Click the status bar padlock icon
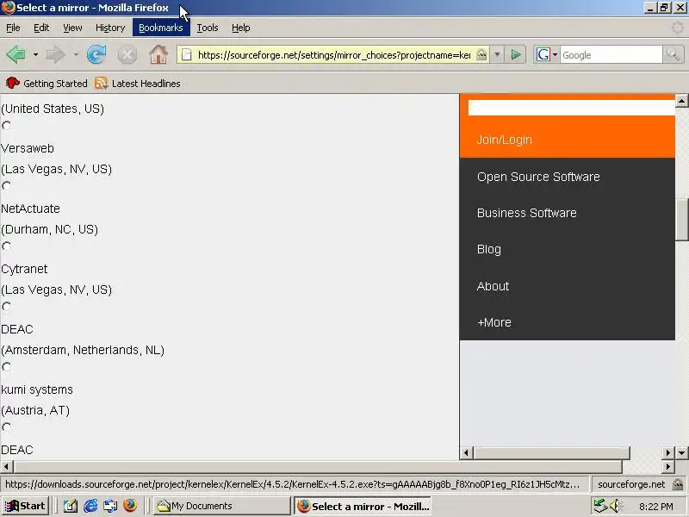Screen dimensions: 689x517 click(678, 484)
